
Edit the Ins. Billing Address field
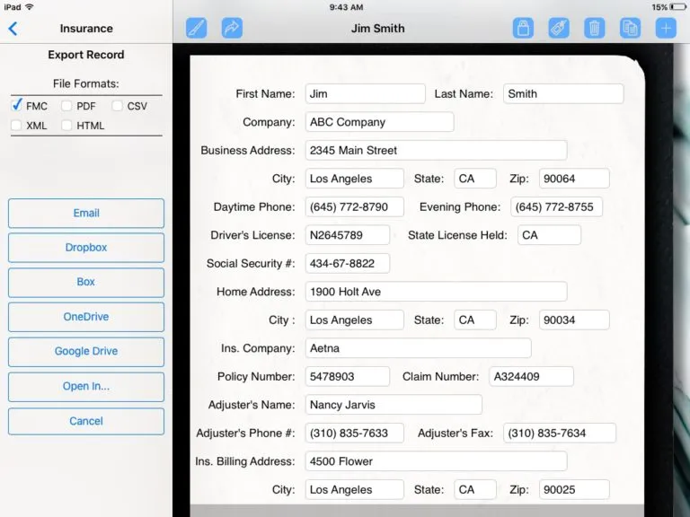(x=436, y=461)
